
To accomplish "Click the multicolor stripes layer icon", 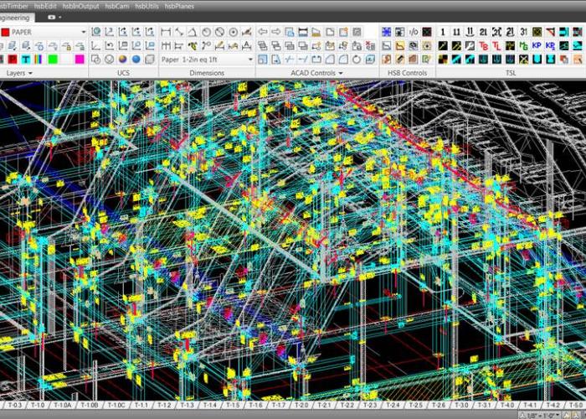I will point(39,59).
